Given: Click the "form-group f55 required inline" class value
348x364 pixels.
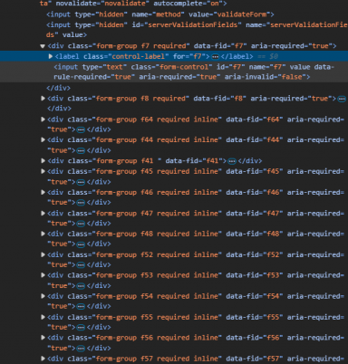Looking at the screenshot, I should pyautogui.click(x=157, y=317).
